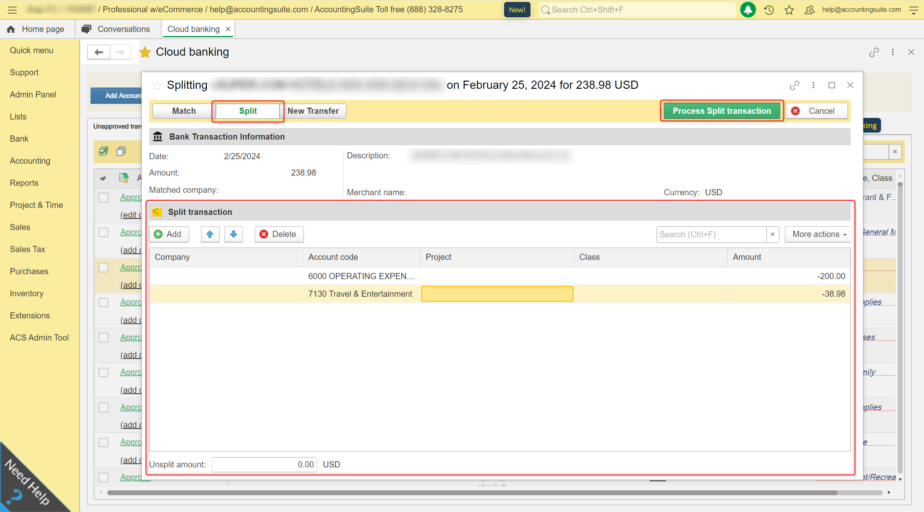Viewport: 924px width, 512px height.
Task: Tick the fifth unapproved transaction checkbox
Action: (x=104, y=337)
